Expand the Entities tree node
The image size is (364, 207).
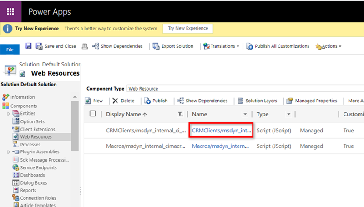click(x=9, y=114)
